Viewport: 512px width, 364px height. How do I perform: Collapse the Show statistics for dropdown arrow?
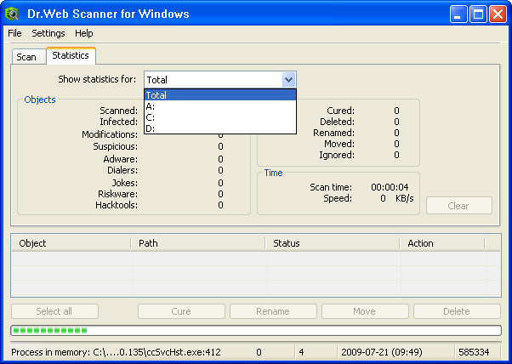click(x=288, y=80)
